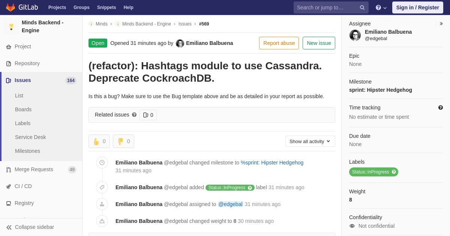Open sprint: Hipster Hedgehog milestone in sidebar
This screenshot has height=236, width=450.
(381, 90)
